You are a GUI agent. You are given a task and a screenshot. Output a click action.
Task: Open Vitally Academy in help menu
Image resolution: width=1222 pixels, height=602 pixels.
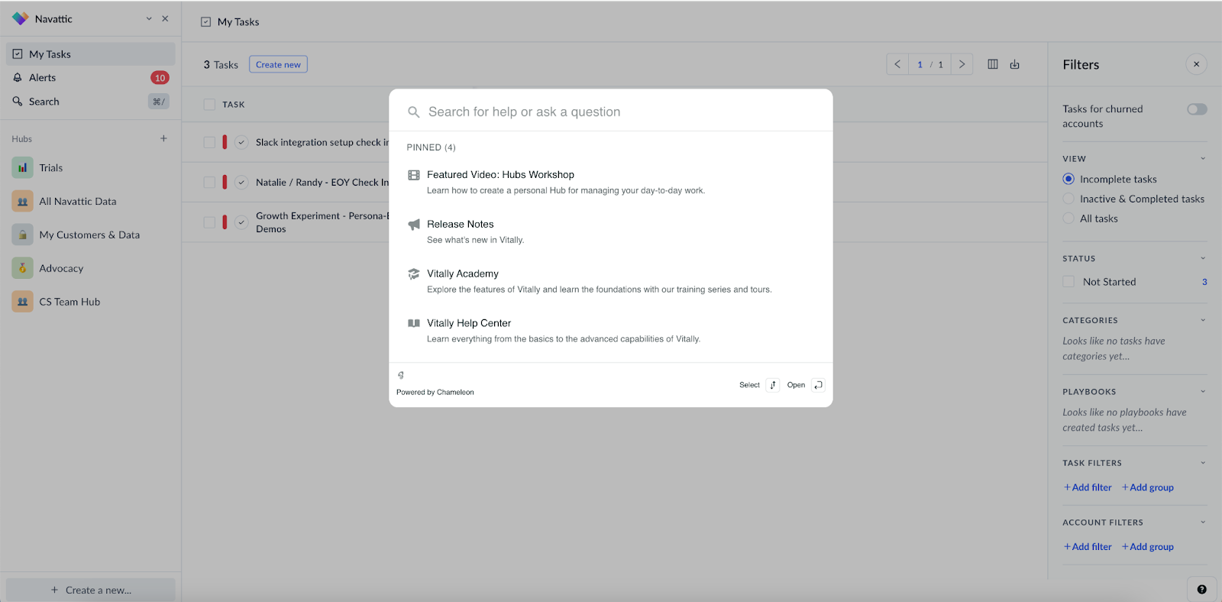point(611,281)
